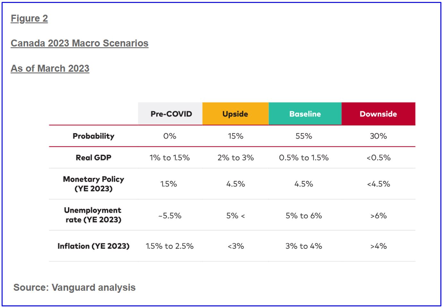Image resolution: width=442 pixels, height=307 pixels.
Task: Click the green Baseline column header
Action: [305, 114]
